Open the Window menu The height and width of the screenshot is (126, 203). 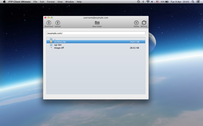click(70, 2)
